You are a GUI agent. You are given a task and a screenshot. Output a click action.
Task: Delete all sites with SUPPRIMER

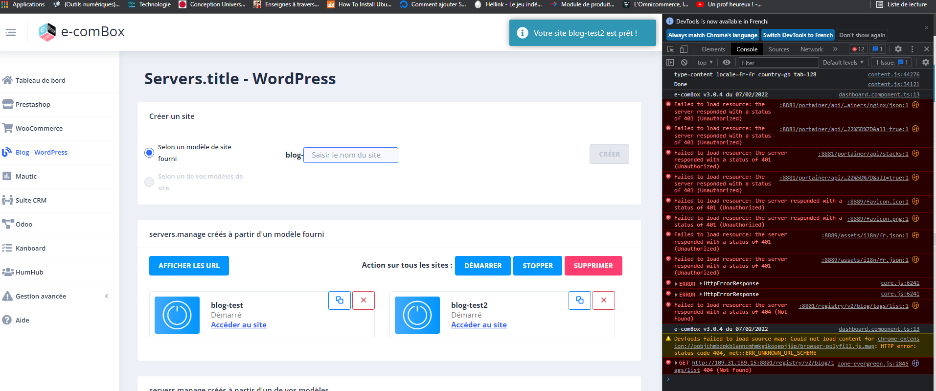pos(594,266)
